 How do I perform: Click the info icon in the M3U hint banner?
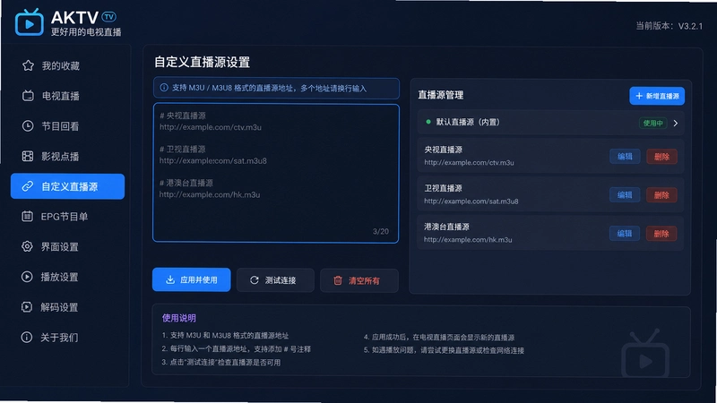(x=164, y=88)
